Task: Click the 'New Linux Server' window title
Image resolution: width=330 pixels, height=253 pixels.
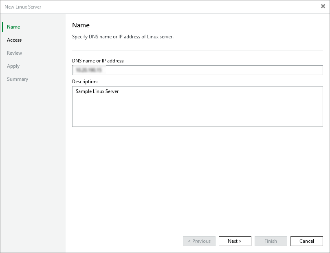Action: (23, 7)
